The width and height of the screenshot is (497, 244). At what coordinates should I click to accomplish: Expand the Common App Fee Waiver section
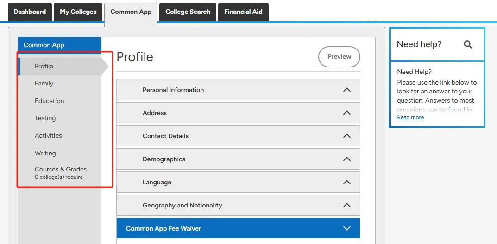pyautogui.click(x=346, y=228)
